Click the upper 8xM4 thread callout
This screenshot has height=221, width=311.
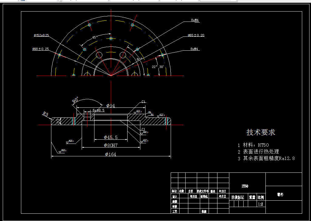(x=194, y=20)
